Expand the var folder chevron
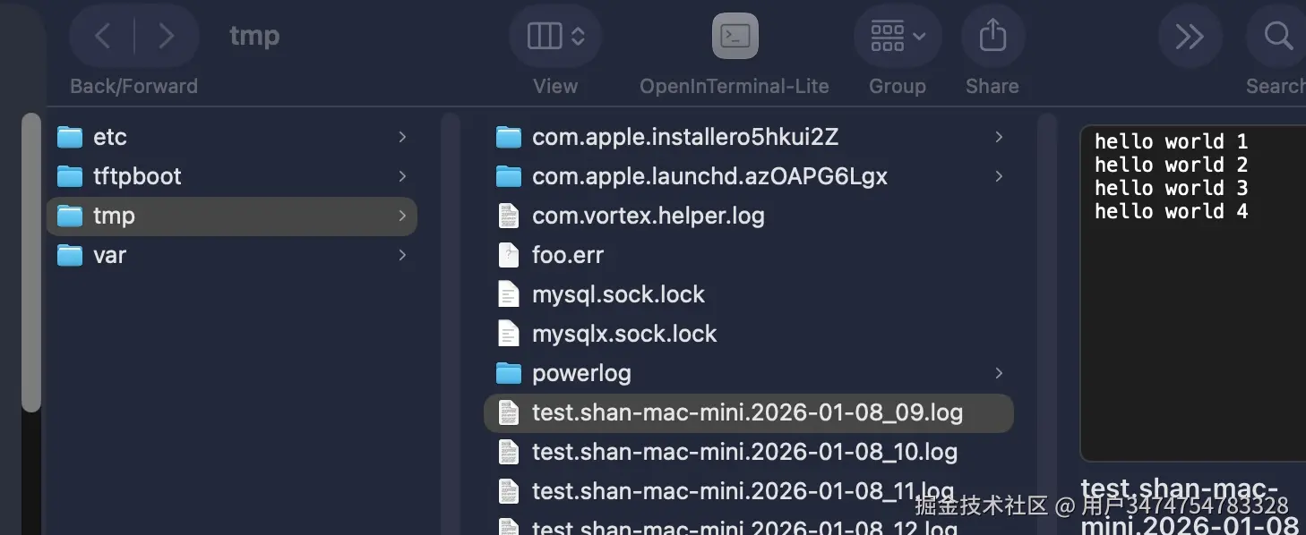Image resolution: width=1306 pixels, height=535 pixels. click(402, 255)
